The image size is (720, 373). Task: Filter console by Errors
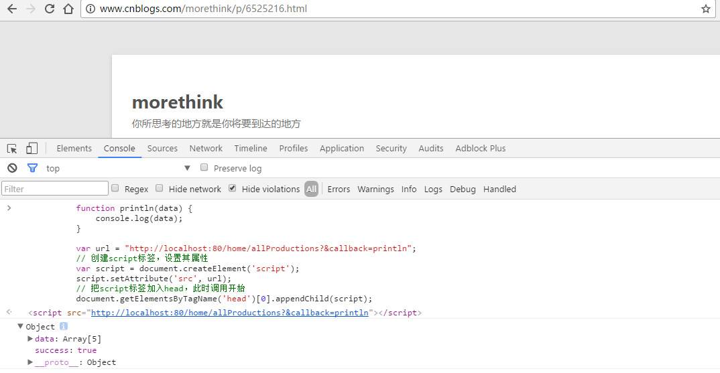pos(339,189)
